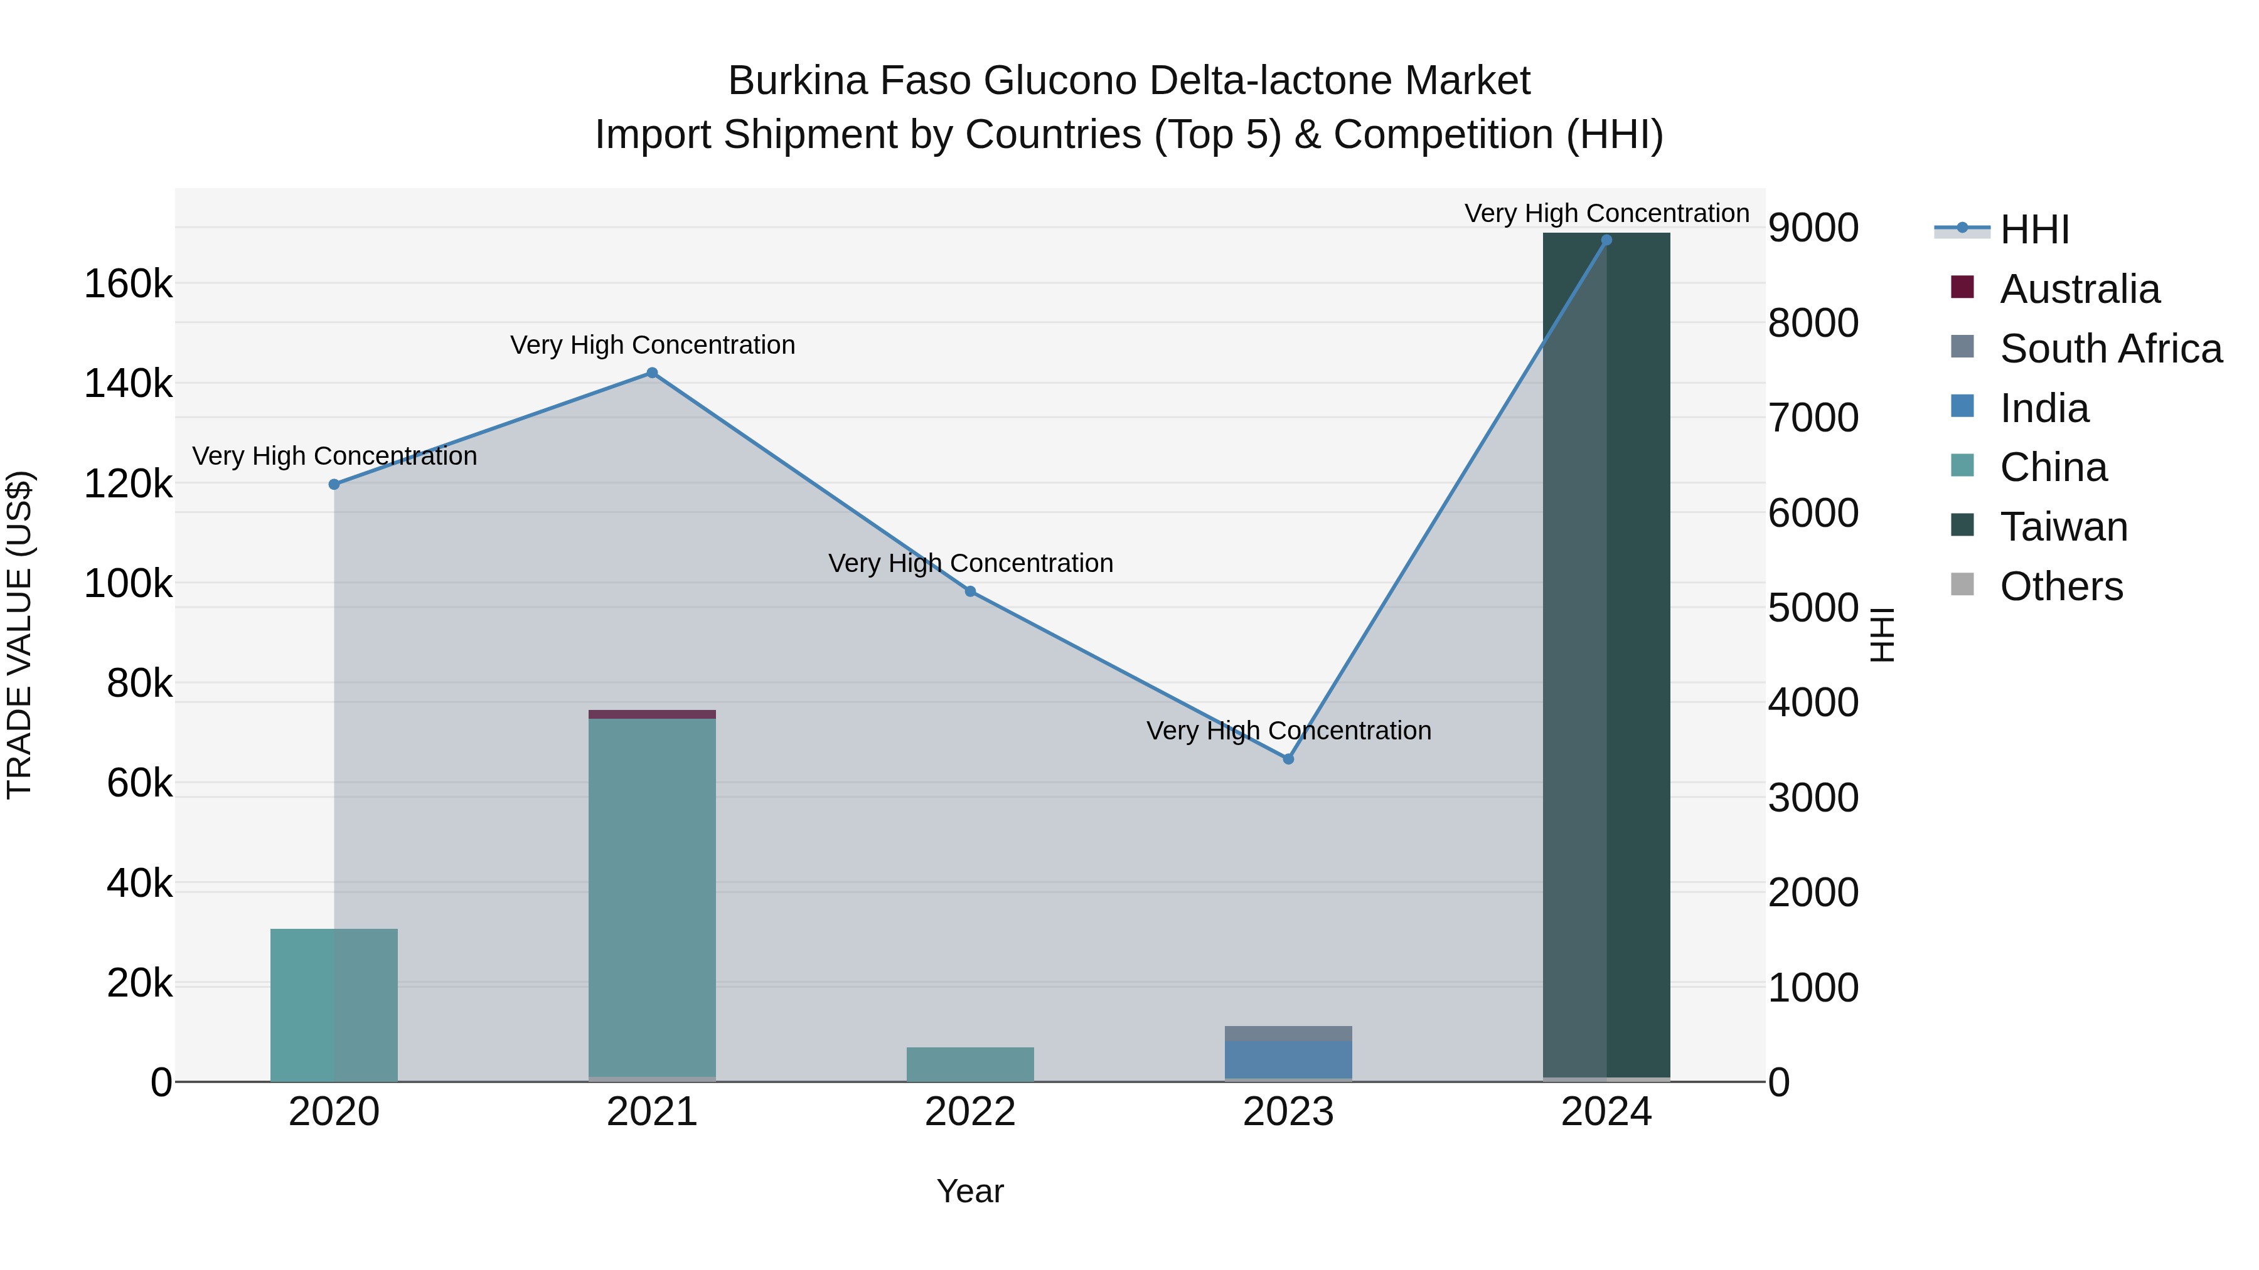
Task: Click the Year axis title
Action: pos(970,1192)
